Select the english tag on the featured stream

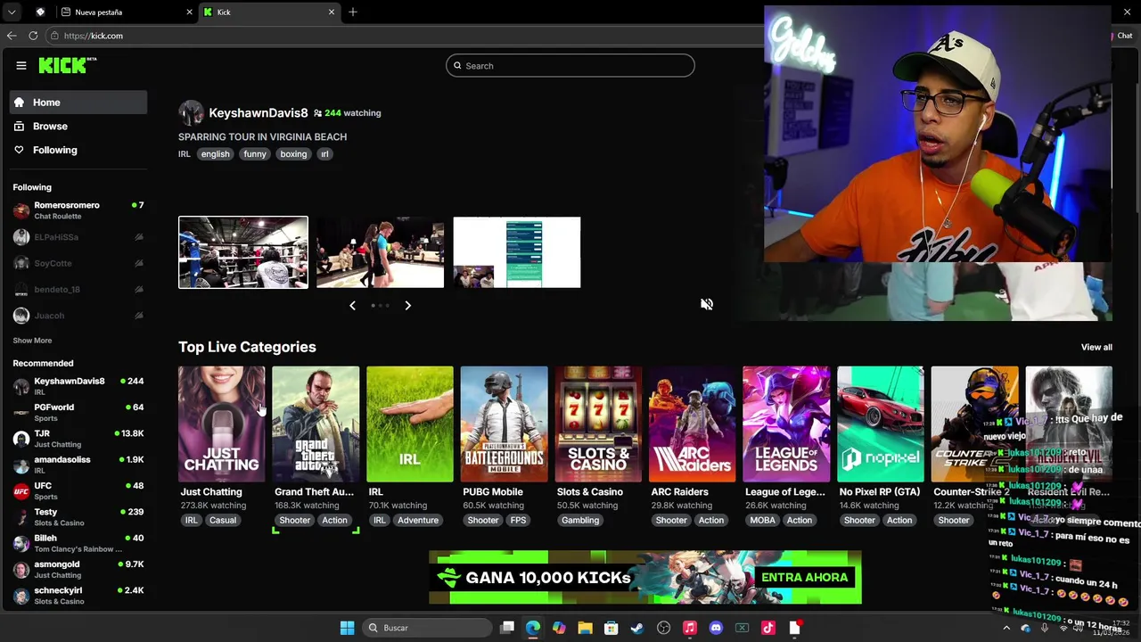point(215,154)
